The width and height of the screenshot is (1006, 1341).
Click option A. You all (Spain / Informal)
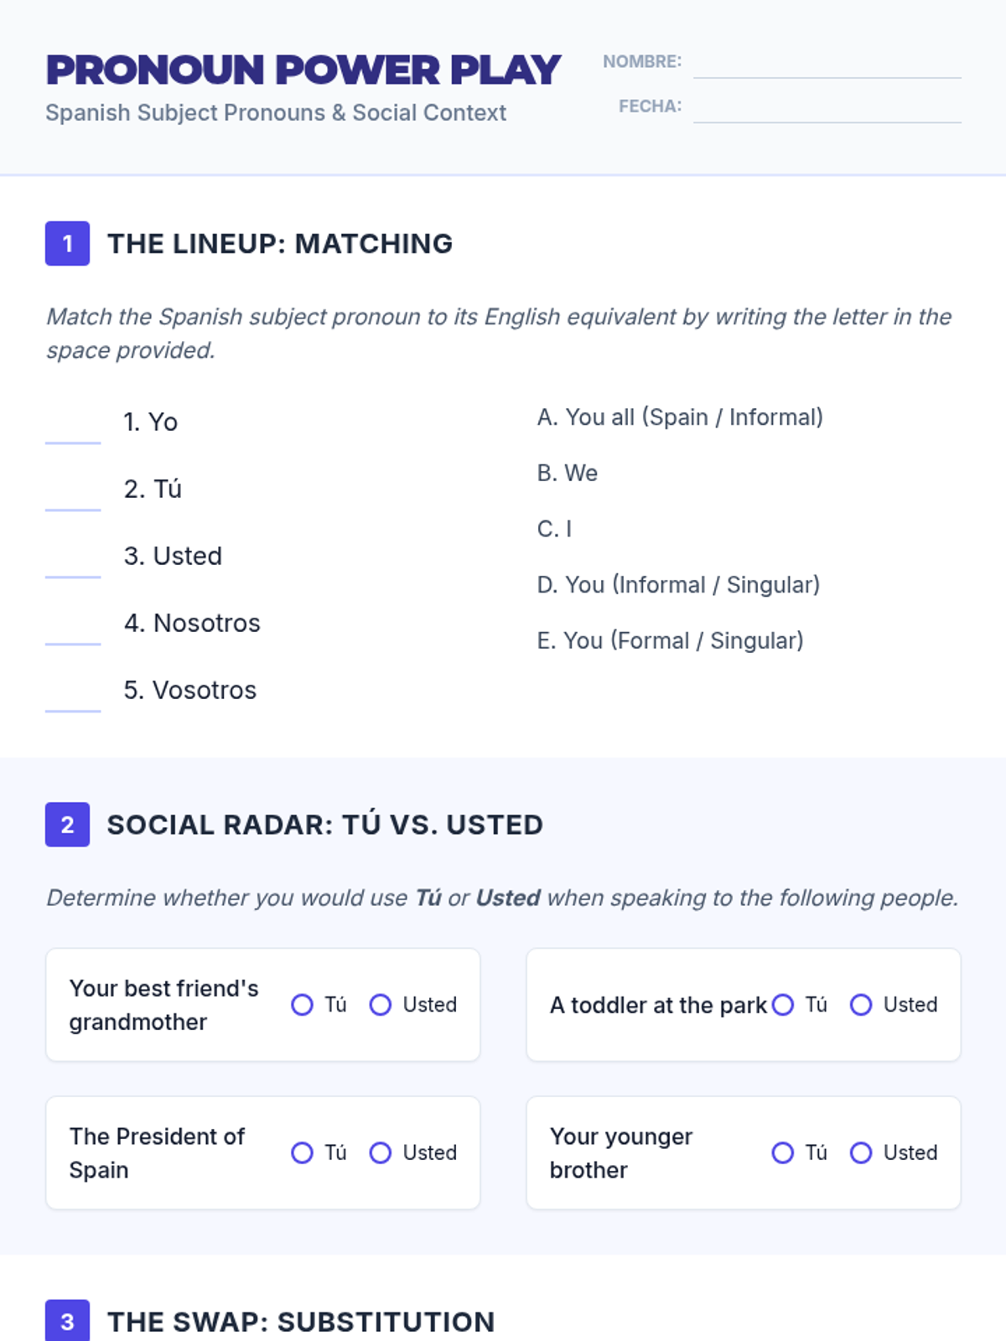point(680,417)
